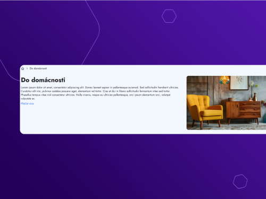
Task: Open the yellow armchair category image
Action: point(226,103)
